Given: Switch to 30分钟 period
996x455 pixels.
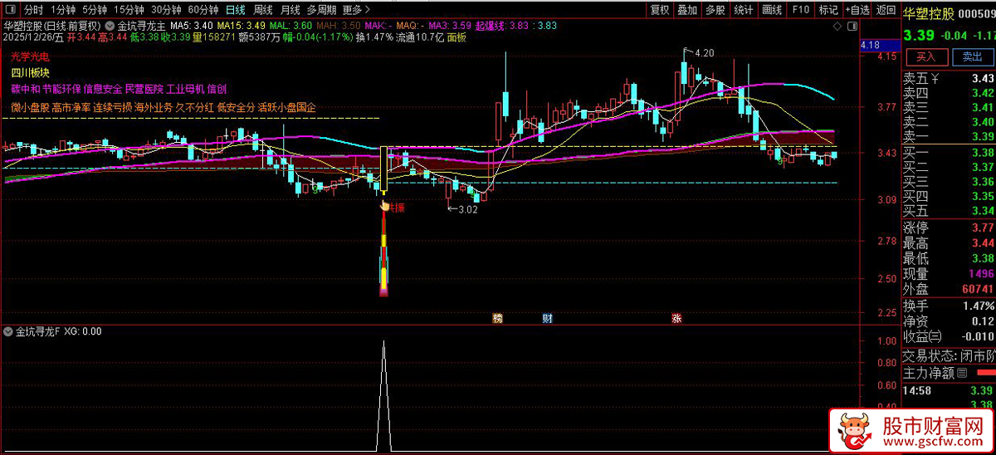Looking at the screenshot, I should 166,10.
